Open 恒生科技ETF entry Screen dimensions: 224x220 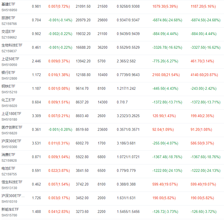pyautogui.click(x=12, y=182)
